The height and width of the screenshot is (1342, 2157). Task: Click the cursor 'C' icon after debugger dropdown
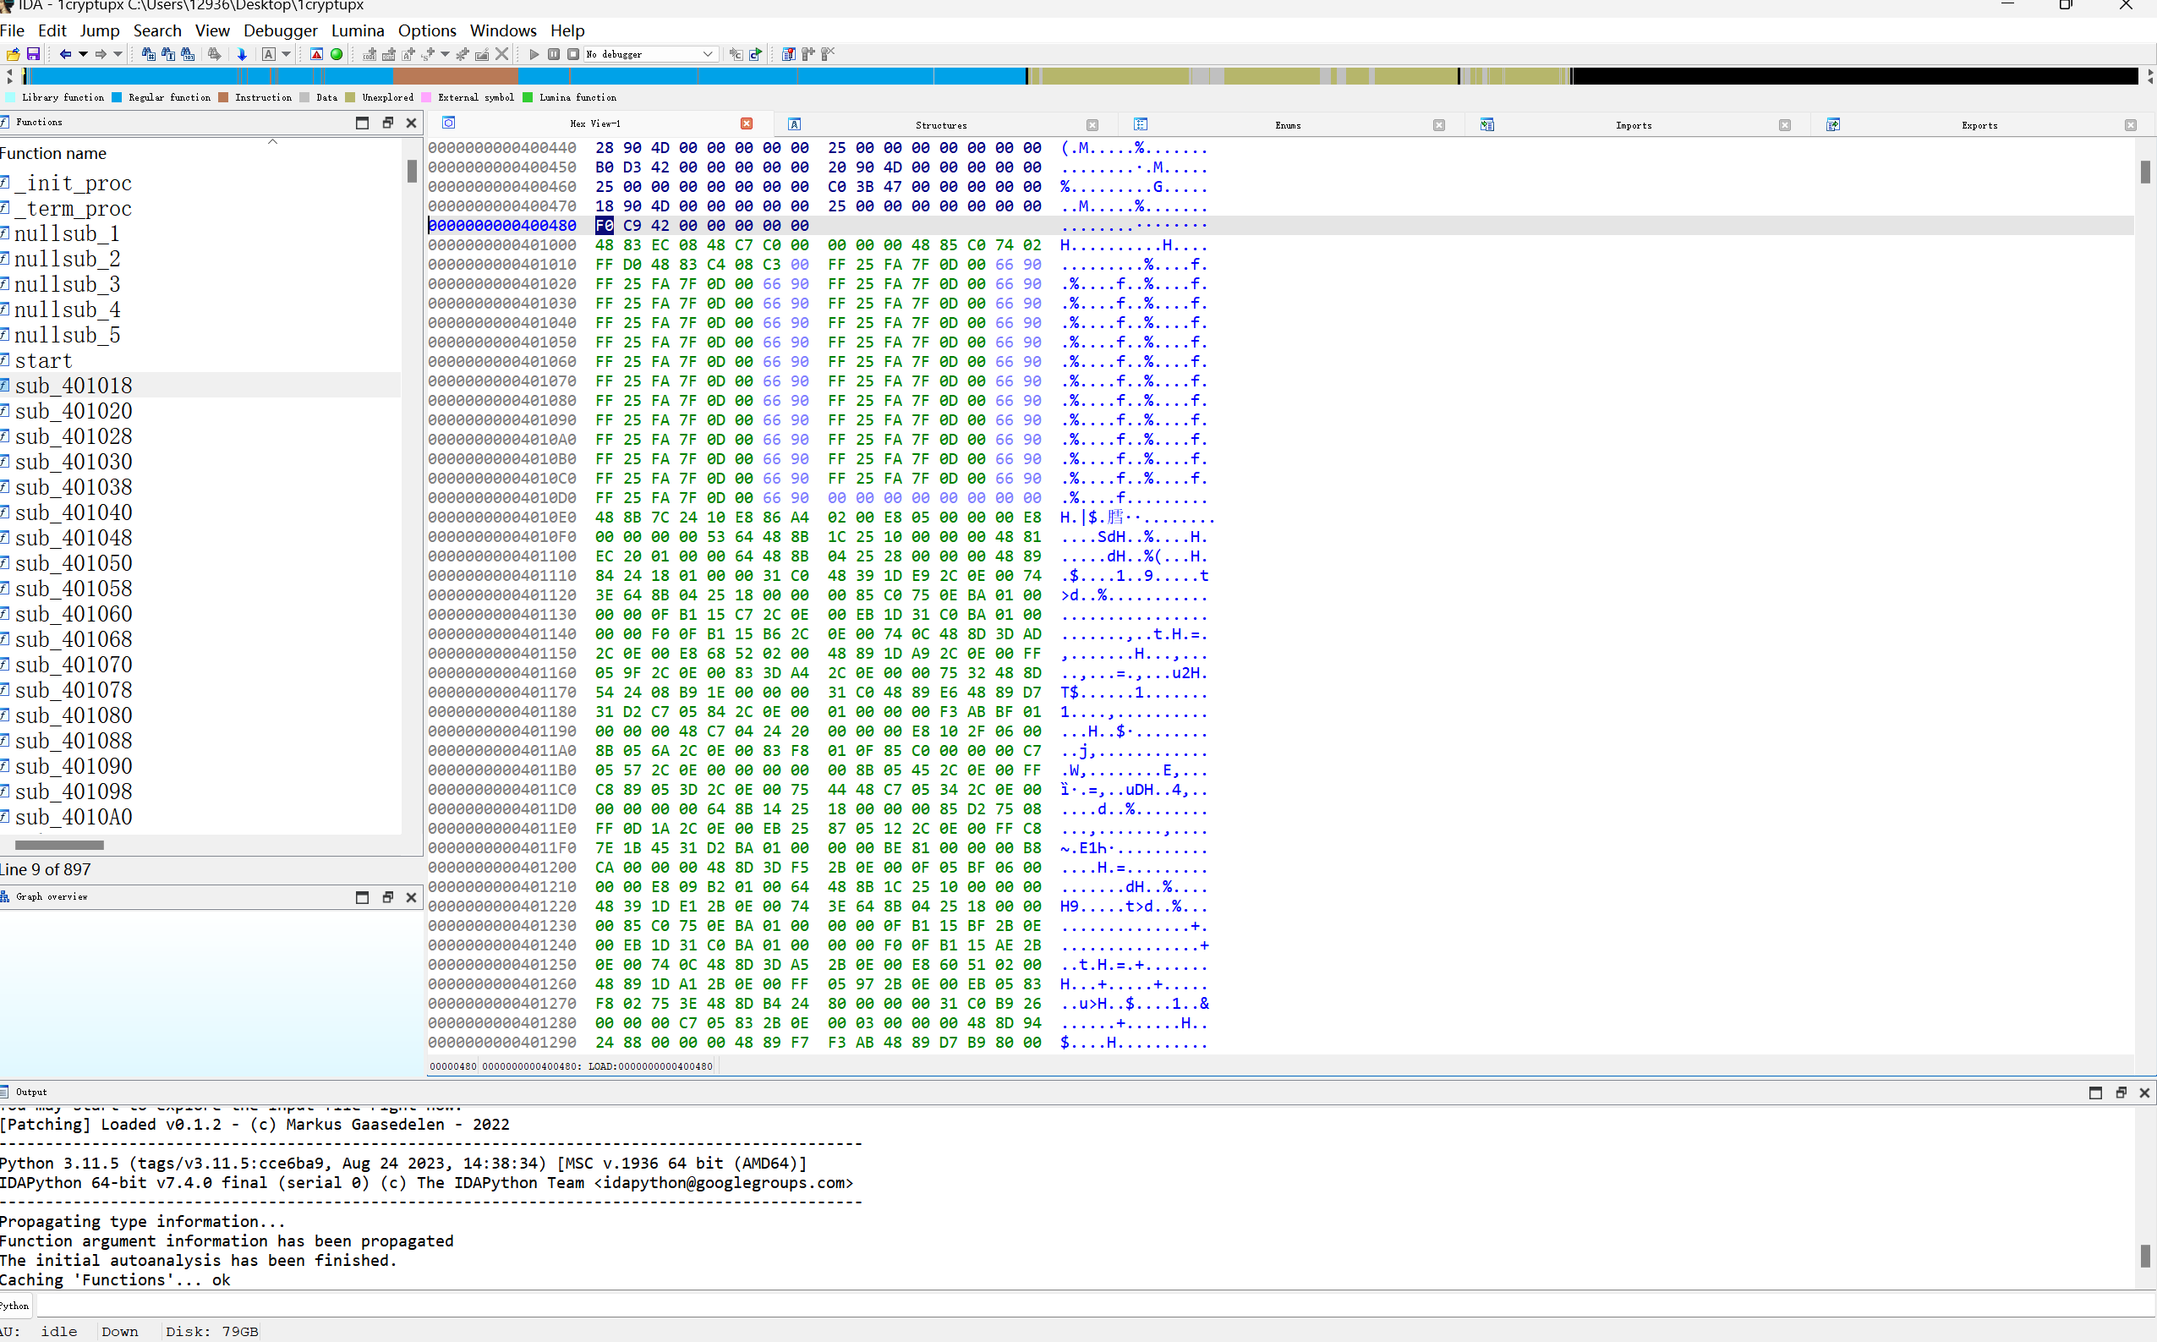pos(736,54)
